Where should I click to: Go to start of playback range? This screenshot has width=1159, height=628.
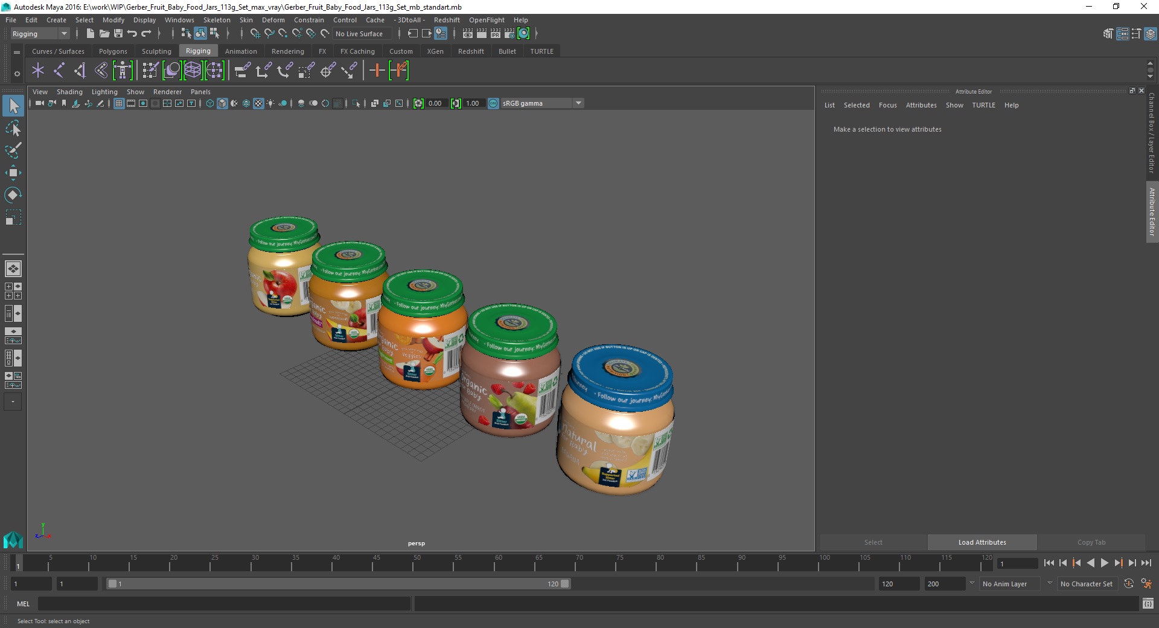pyautogui.click(x=1049, y=563)
